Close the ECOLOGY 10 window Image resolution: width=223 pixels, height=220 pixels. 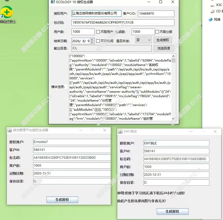173,2
